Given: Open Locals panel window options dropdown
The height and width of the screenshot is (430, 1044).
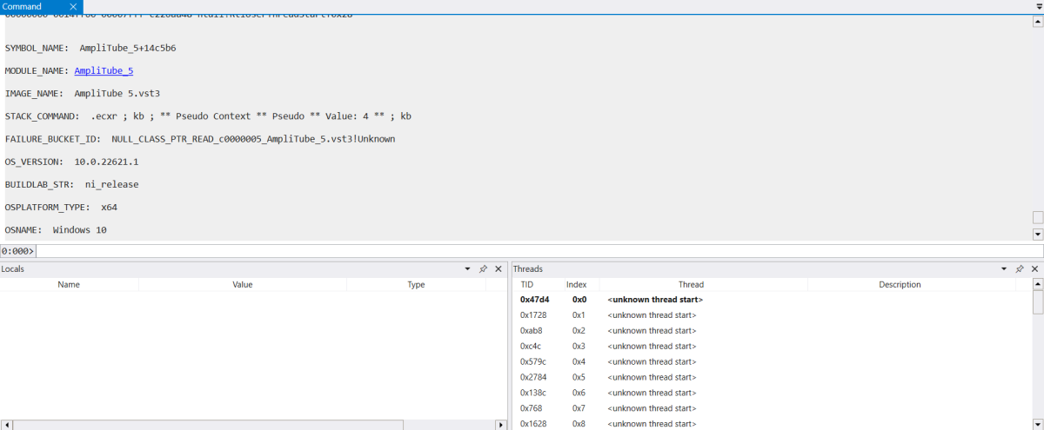Looking at the screenshot, I should pos(467,269).
